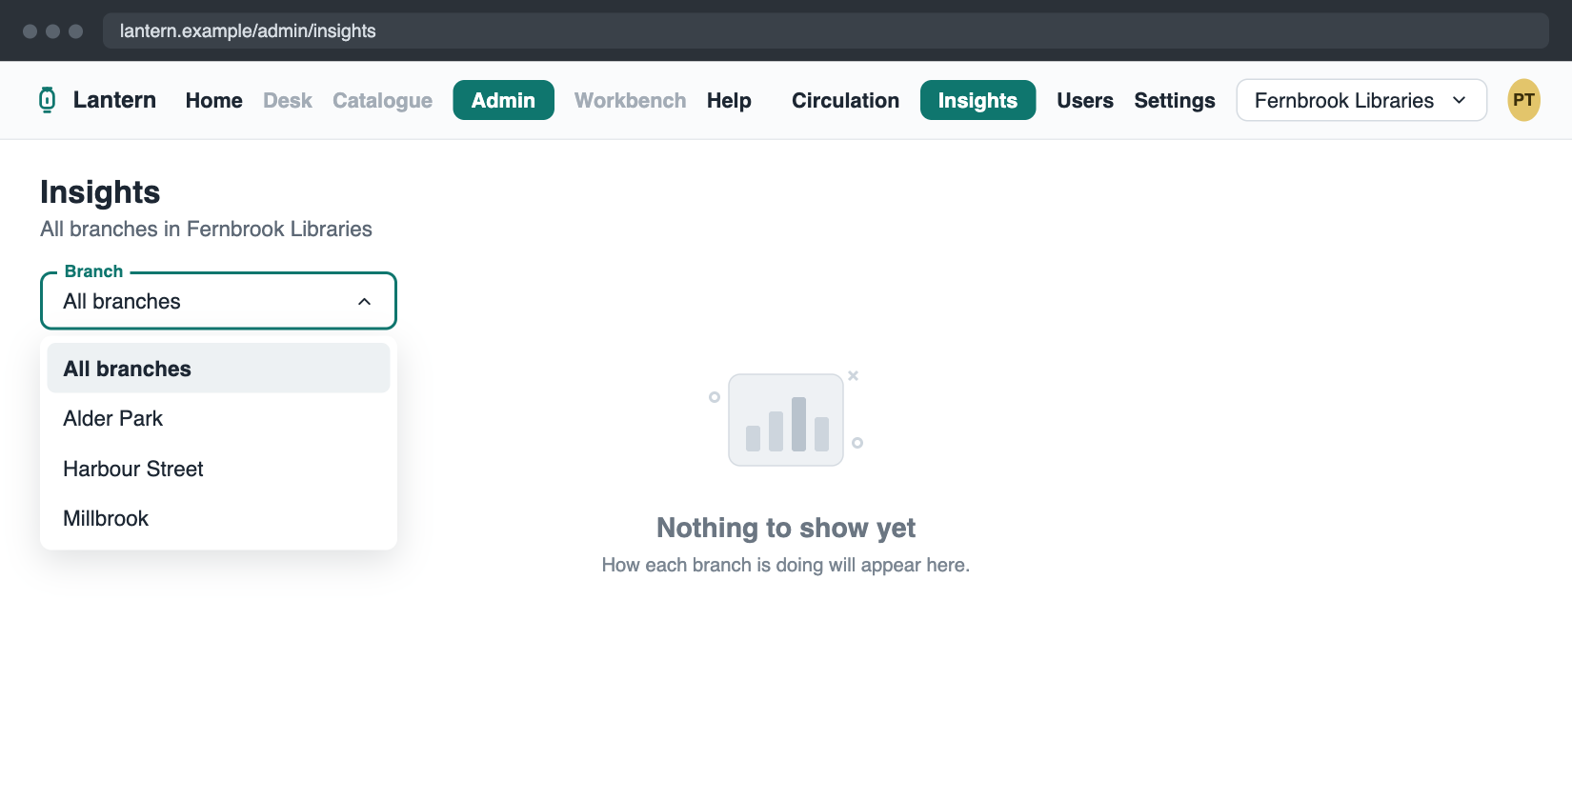This screenshot has width=1572, height=800.
Task: Open the Help page
Action: 729,101
